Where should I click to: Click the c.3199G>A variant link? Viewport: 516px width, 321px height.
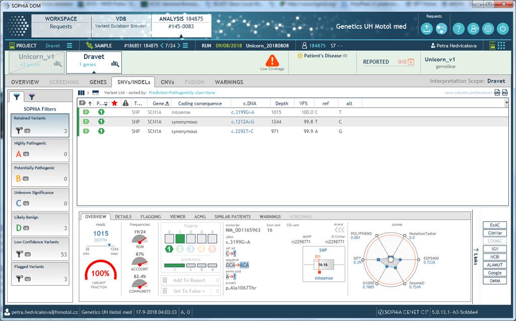coord(242,112)
